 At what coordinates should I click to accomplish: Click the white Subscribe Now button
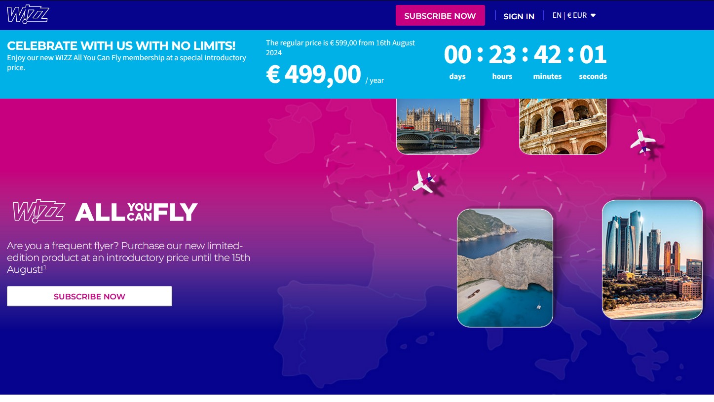(89, 296)
